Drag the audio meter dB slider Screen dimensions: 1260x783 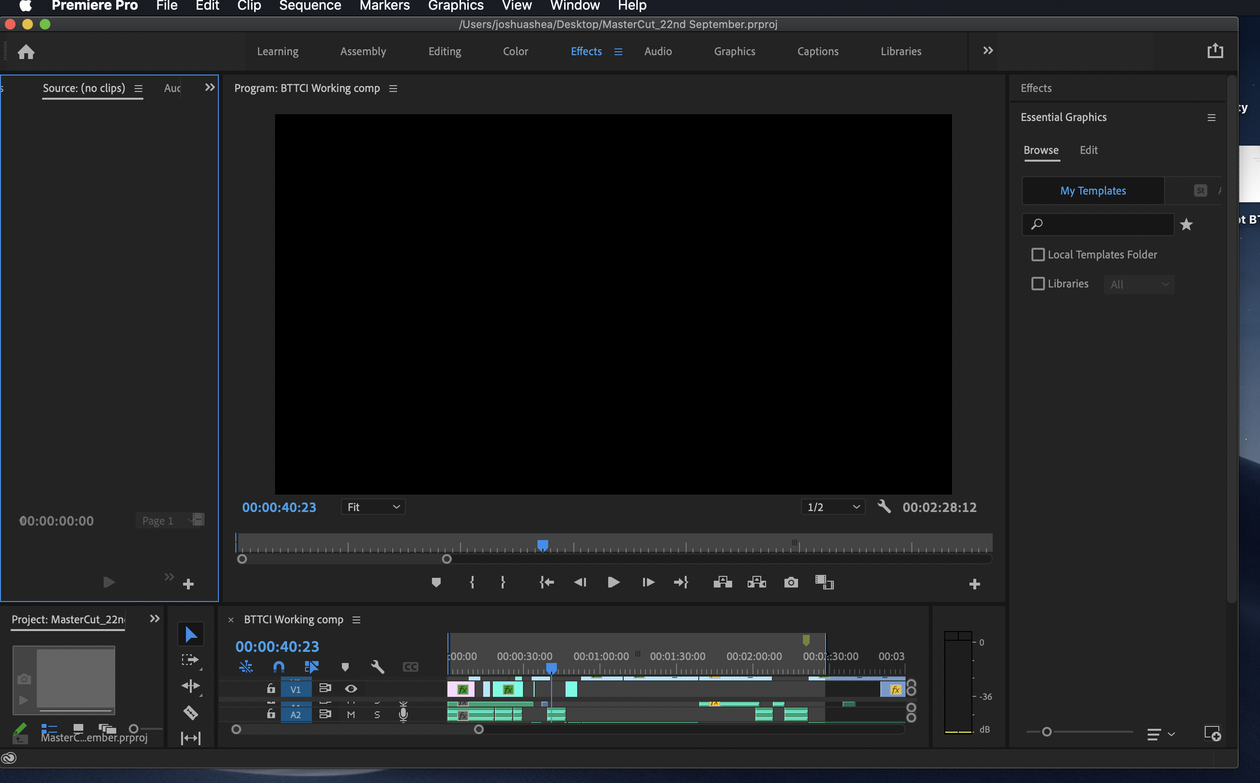[x=1045, y=731]
